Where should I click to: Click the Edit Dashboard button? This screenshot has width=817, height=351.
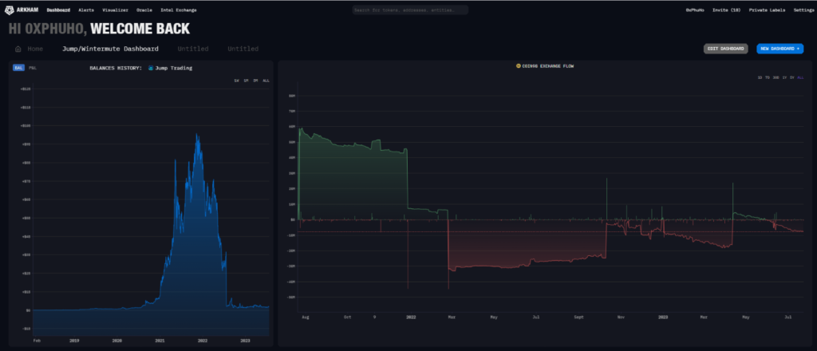pyautogui.click(x=725, y=49)
